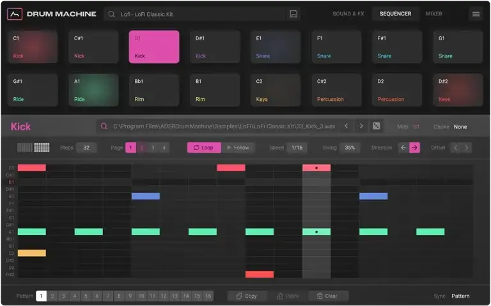Trigger the C#1 Kick pad
This screenshot has width=491, height=306.
[x=93, y=47]
